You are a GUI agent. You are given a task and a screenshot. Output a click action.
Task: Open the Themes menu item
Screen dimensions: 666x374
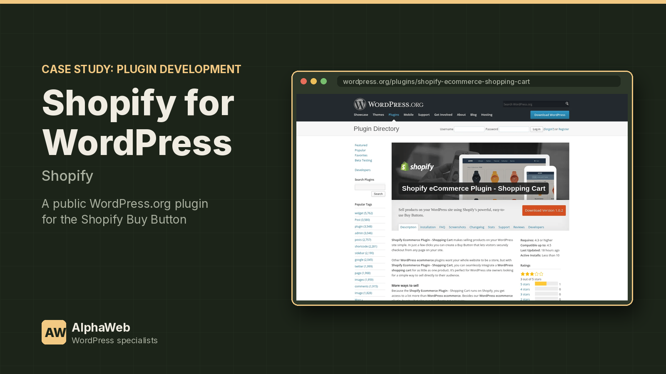coord(378,115)
